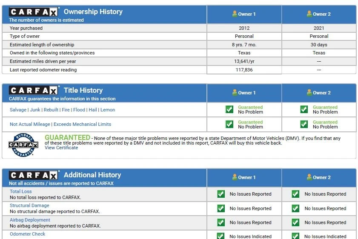Click the Owner 2 person icon in Additional History
The width and height of the screenshot is (358, 239).
(309, 177)
